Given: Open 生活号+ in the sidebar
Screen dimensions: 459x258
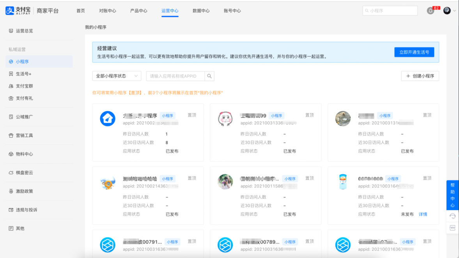Looking at the screenshot, I should coord(24,74).
